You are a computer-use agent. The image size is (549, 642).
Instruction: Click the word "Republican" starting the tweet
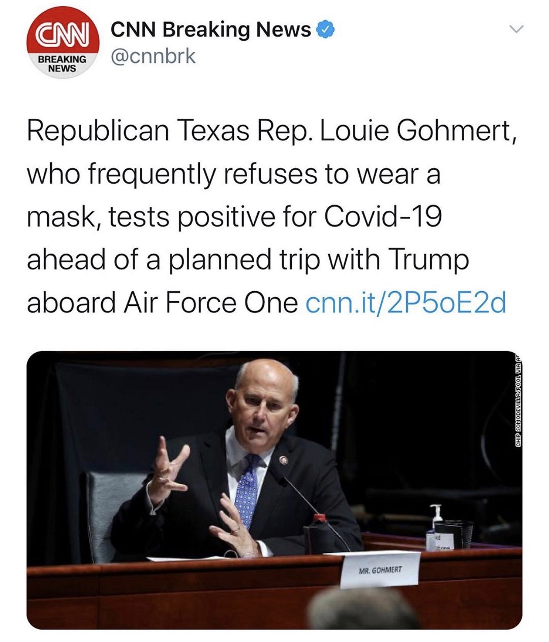coord(98,131)
